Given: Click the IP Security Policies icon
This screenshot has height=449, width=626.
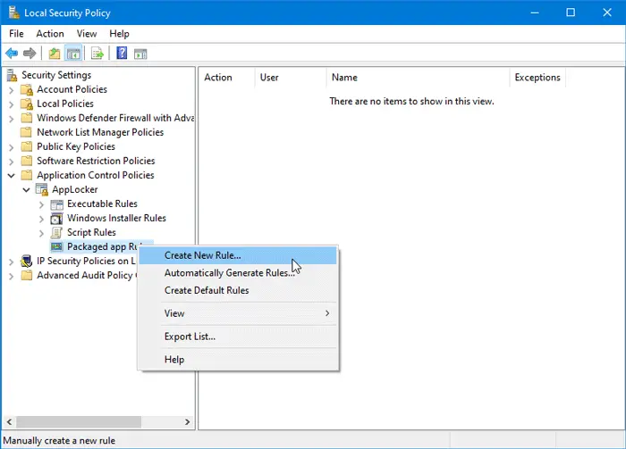Looking at the screenshot, I should pyautogui.click(x=27, y=262).
